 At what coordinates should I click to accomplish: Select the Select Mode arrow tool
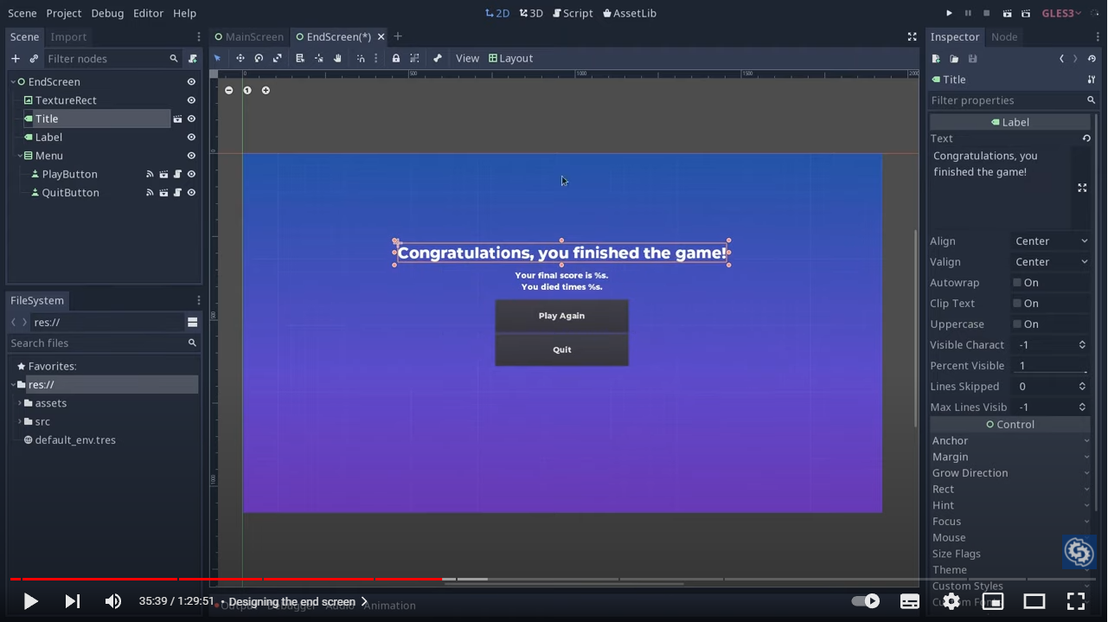click(x=217, y=58)
